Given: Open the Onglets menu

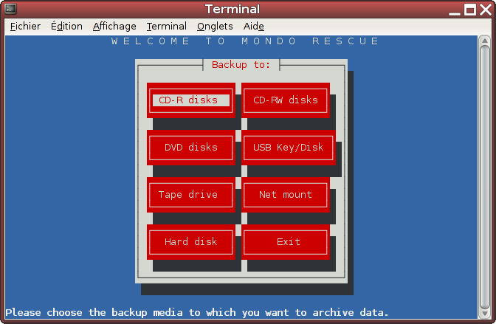Looking at the screenshot, I should (215, 26).
